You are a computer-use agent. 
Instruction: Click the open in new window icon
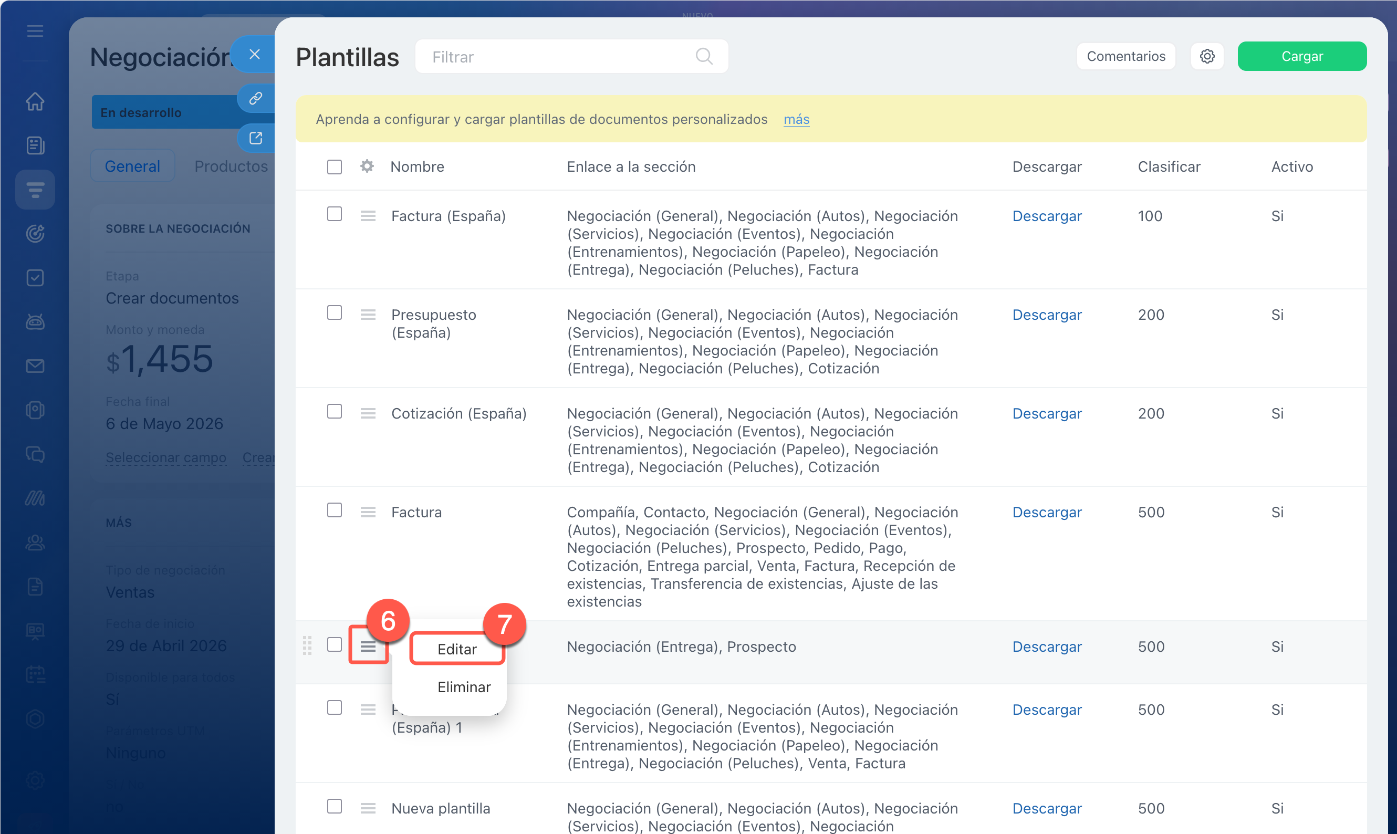pos(256,138)
